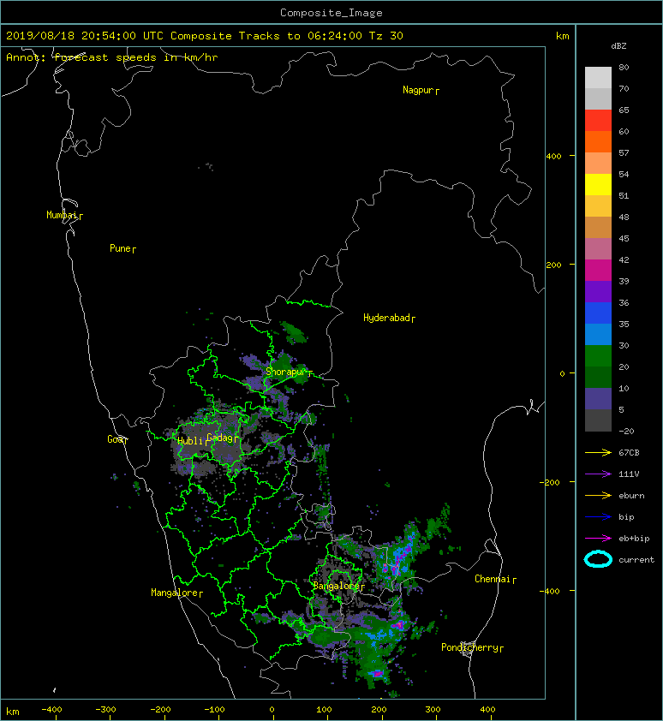Click the purple 111V arrow in the legend

tap(598, 474)
